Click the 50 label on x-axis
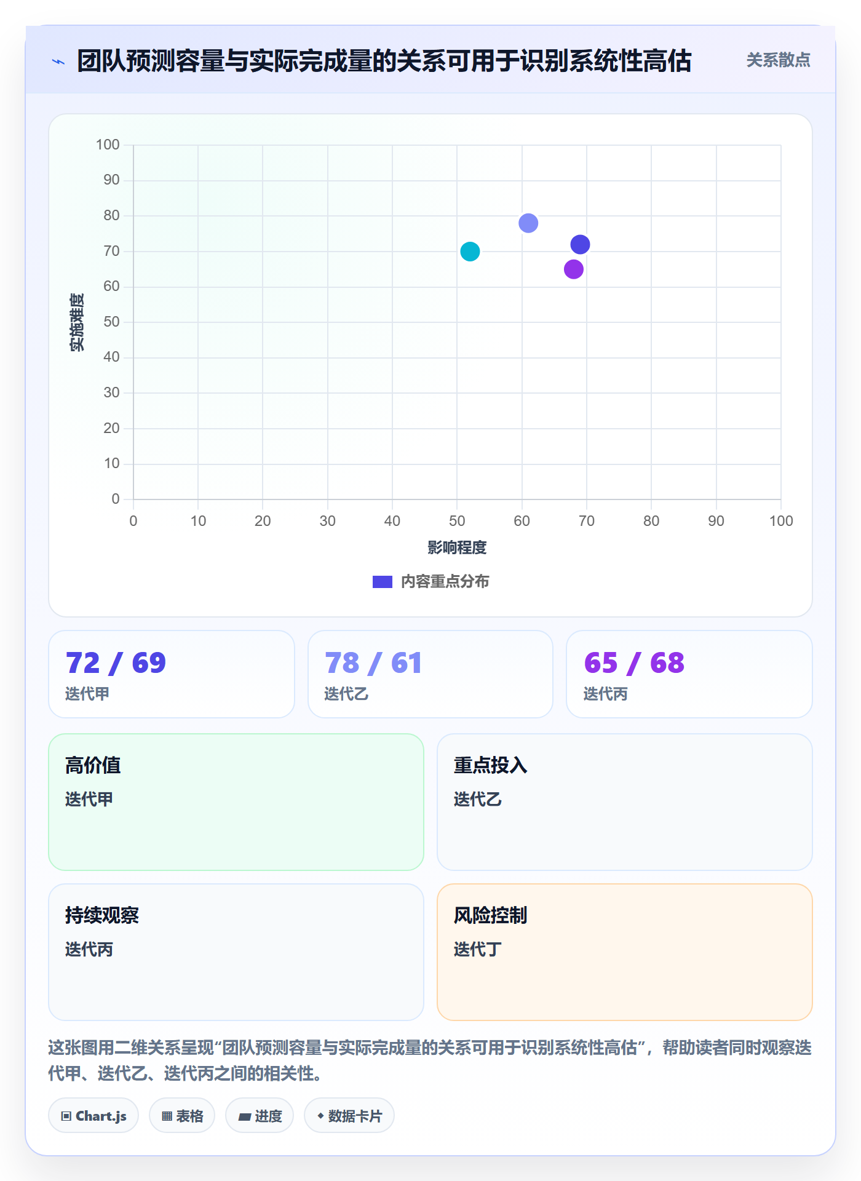The height and width of the screenshot is (1181, 861). point(457,521)
